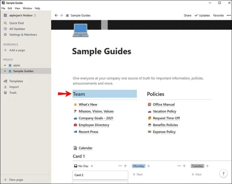Open the Benefits Policies link
This screenshot has height=184, width=232.
tap(165, 125)
